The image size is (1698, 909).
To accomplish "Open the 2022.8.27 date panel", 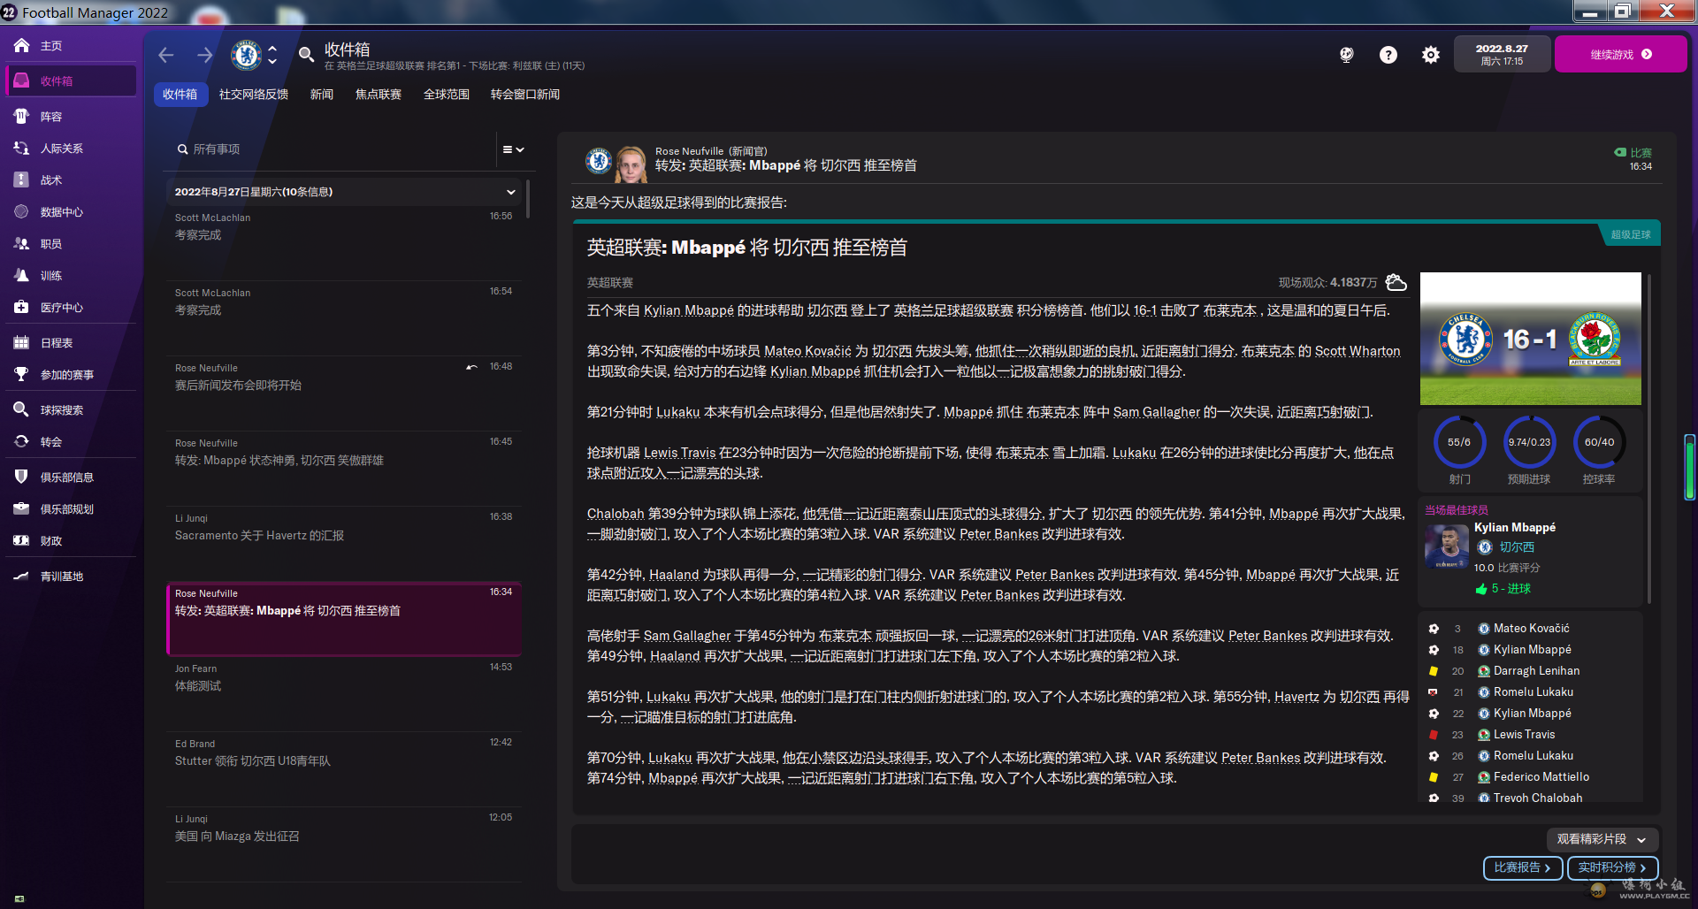I will pyautogui.click(x=1502, y=54).
